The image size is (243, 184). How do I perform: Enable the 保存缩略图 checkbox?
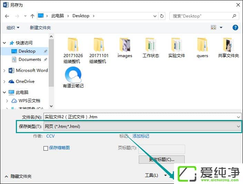coord(46,148)
